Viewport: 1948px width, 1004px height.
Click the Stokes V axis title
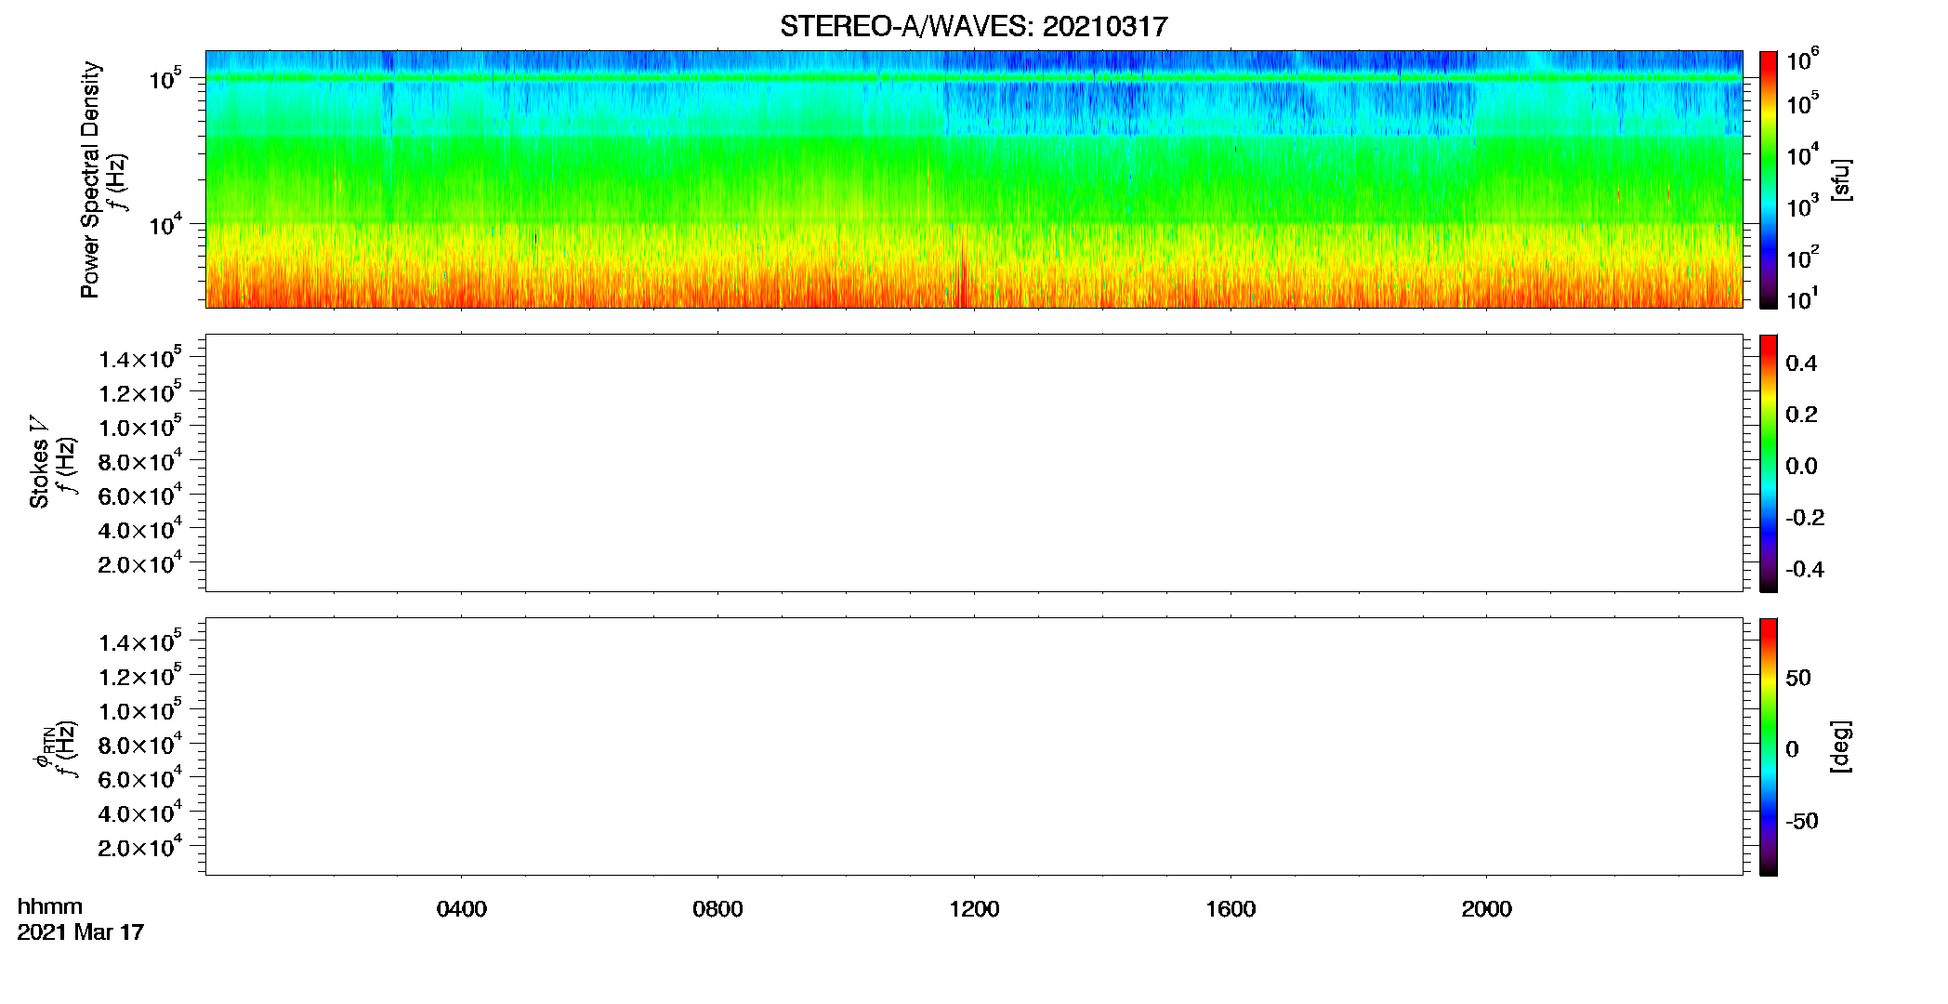(x=39, y=463)
